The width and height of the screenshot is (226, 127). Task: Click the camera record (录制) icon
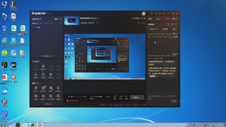pos(121,97)
